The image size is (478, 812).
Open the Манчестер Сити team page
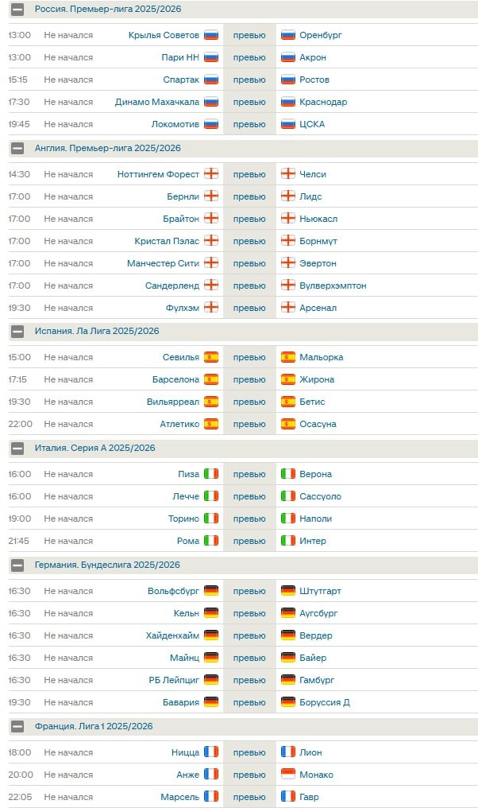(x=163, y=263)
